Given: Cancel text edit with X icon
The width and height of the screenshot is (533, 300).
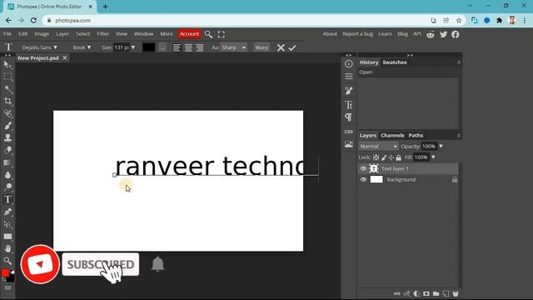Looking at the screenshot, I should coord(281,47).
